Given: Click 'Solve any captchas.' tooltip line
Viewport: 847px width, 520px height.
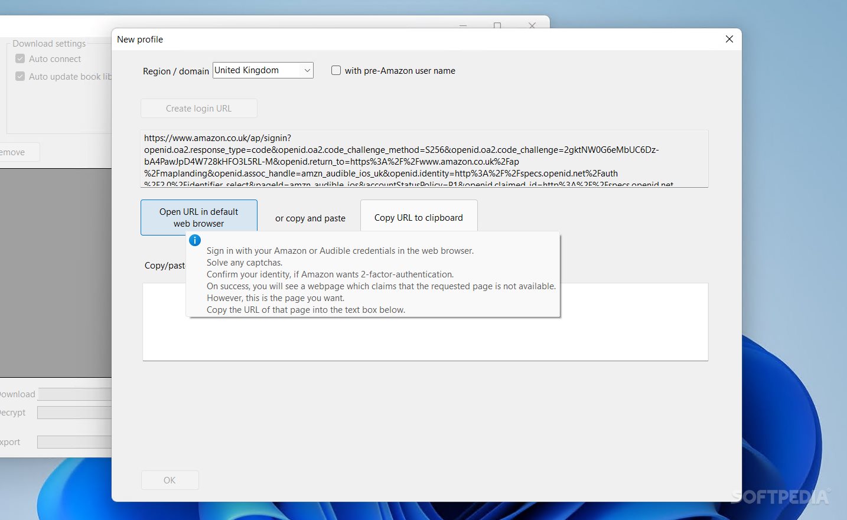Looking at the screenshot, I should point(245,263).
